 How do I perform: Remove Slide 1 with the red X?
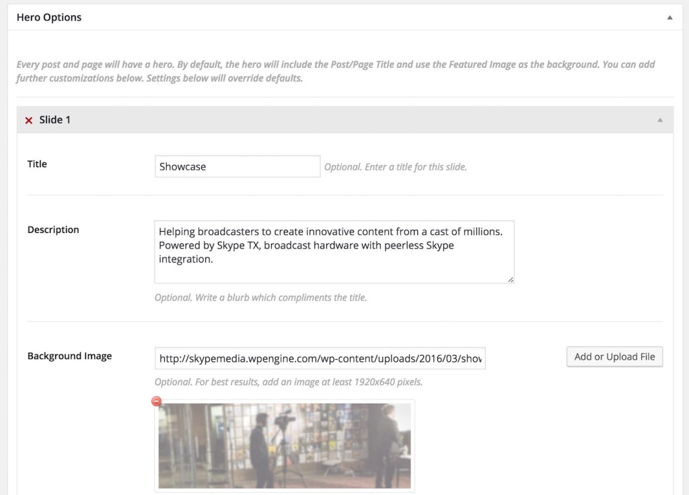28,120
